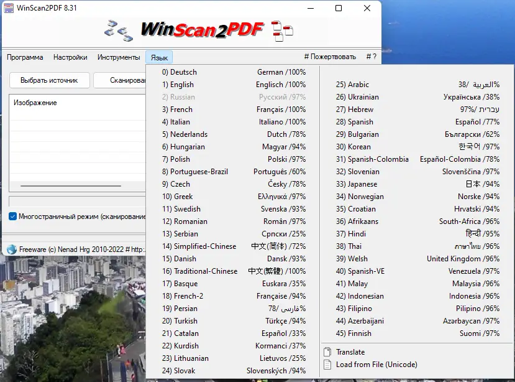515x382 pixels.
Task: Click the Сканировать button
Action: [120, 80]
